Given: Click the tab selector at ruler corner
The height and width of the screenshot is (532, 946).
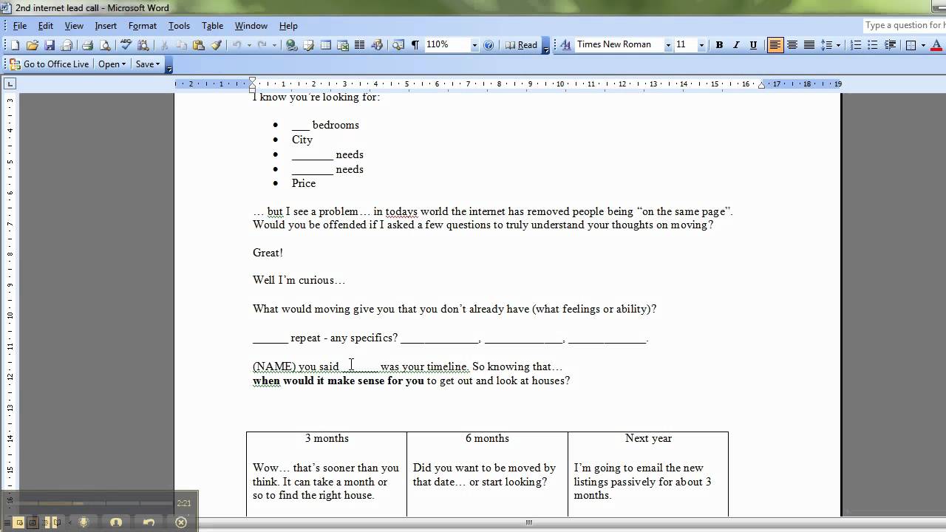Looking at the screenshot, I should [x=10, y=84].
